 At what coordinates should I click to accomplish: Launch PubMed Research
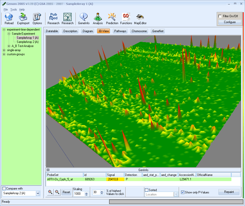[53, 17]
